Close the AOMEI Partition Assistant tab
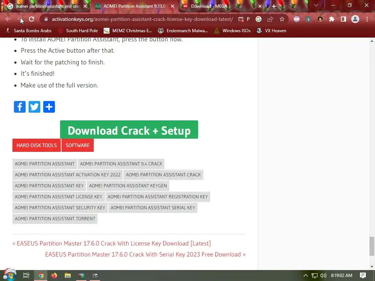The width and height of the screenshot is (375, 281). [172, 6]
